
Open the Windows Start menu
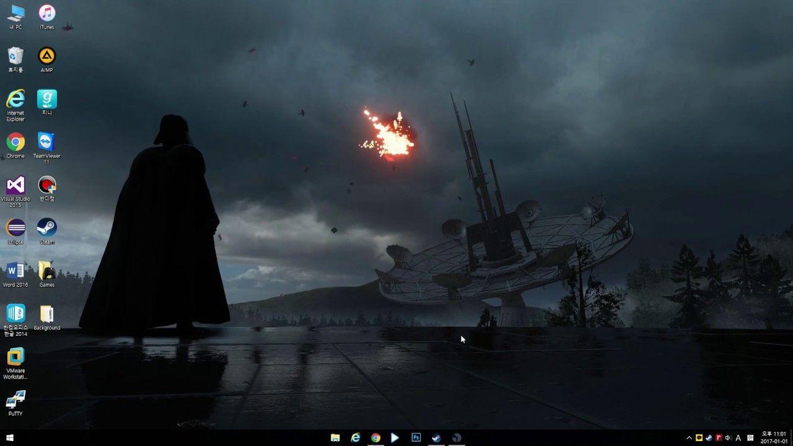(10, 437)
